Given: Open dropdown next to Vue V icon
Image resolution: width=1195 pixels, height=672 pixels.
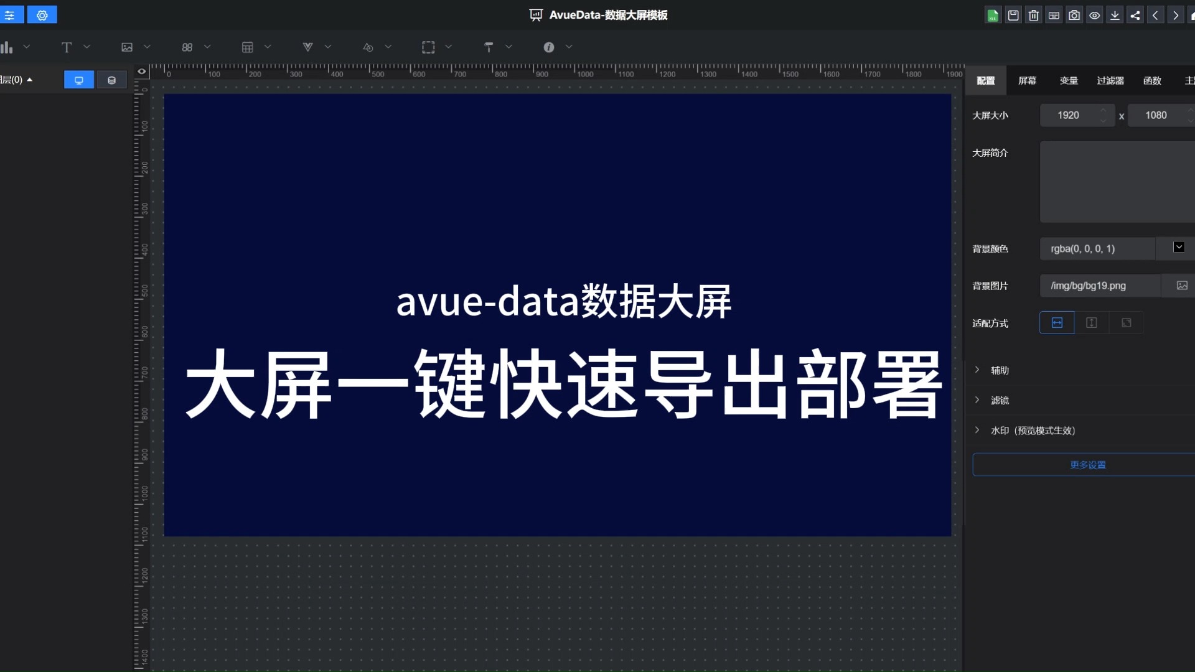Looking at the screenshot, I should [x=328, y=47].
